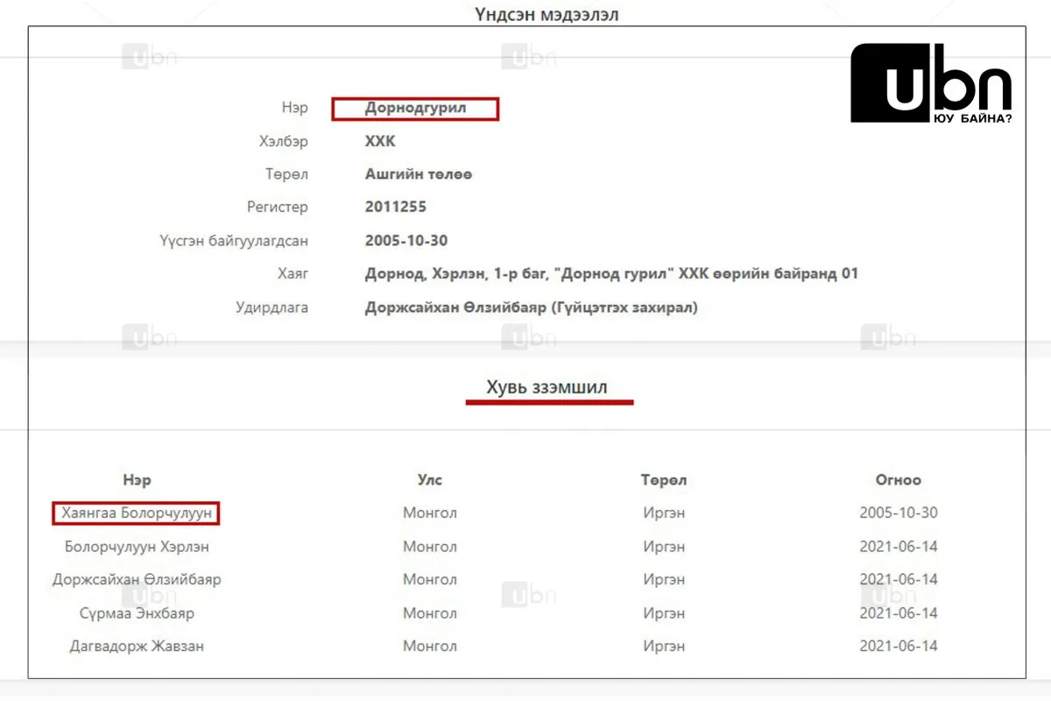
Task: Select date "2005-10-30" in Хаянгаа Болорчулуун's row
Action: 899,513
